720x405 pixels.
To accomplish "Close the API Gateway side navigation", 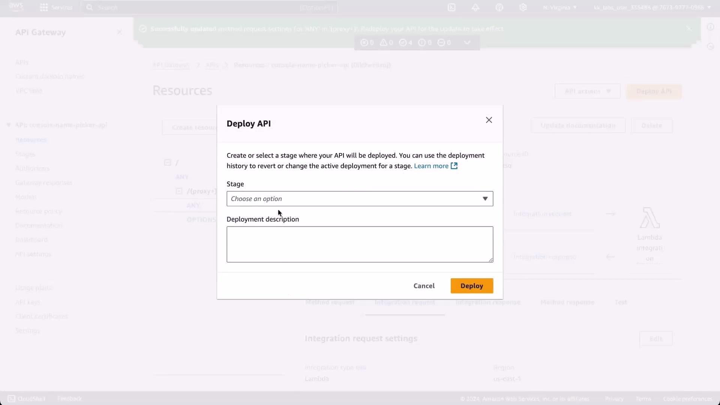I will pyautogui.click(x=119, y=32).
